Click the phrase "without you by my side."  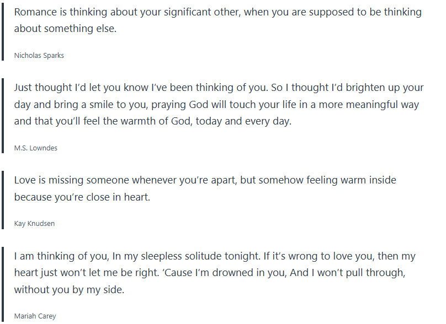pos(69,290)
